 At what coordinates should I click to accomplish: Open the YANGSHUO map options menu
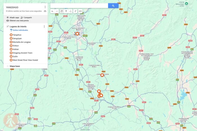pyautogui.click(x=45, y=7)
